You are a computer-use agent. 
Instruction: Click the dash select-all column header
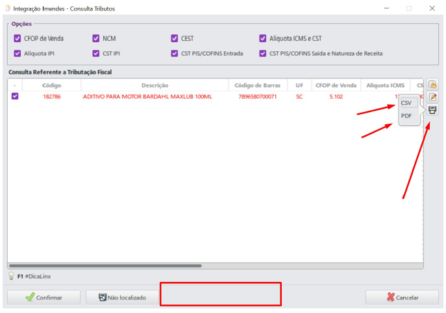[x=15, y=85]
